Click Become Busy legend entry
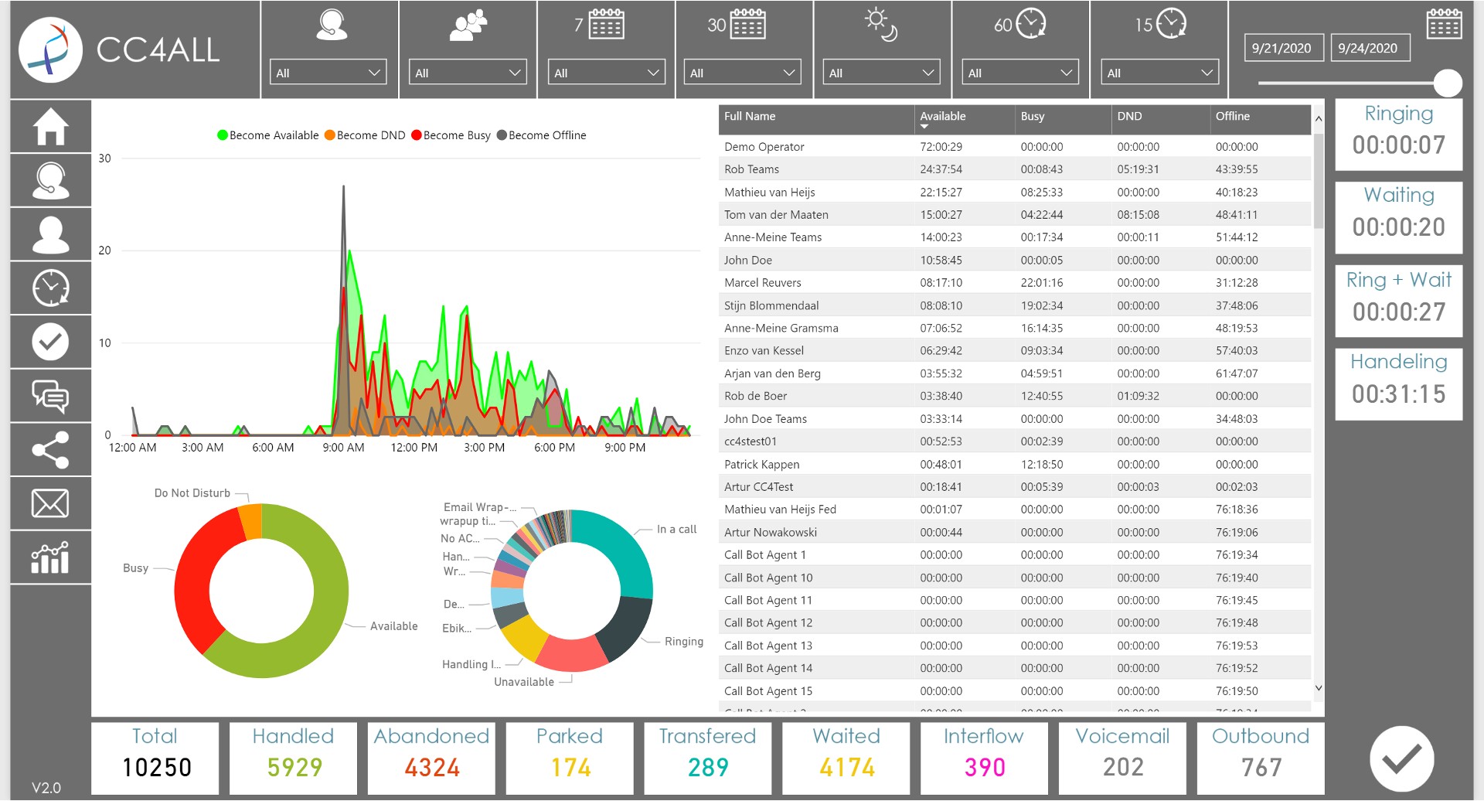1484x801 pixels. [451, 135]
